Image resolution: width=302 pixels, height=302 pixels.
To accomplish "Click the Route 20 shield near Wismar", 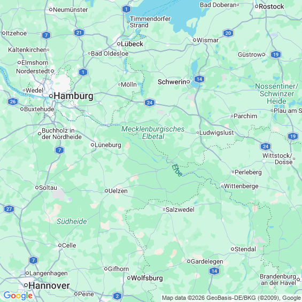I will [228, 33].
